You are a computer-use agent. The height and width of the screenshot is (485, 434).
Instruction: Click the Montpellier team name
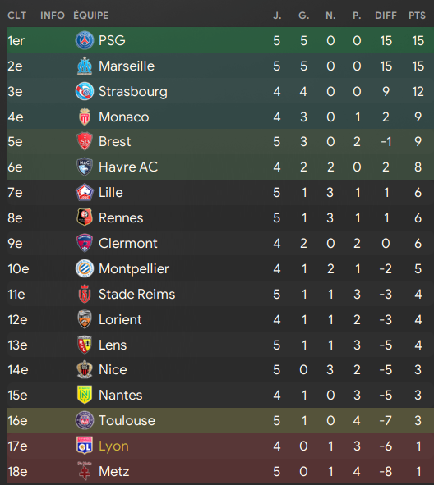134,268
